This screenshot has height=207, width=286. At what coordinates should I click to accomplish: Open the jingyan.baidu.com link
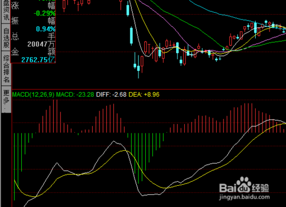[x=244, y=197]
